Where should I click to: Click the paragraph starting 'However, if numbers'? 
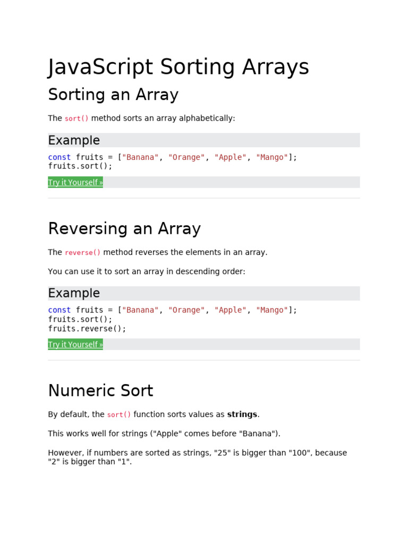coord(198,457)
